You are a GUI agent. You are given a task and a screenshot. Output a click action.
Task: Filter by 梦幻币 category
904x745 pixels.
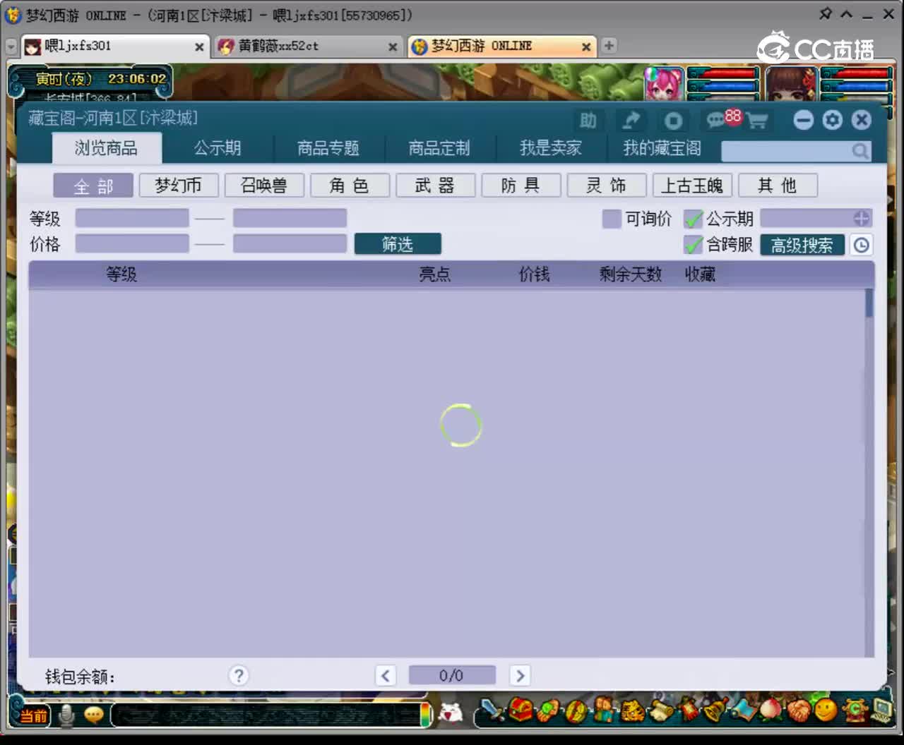pos(179,186)
